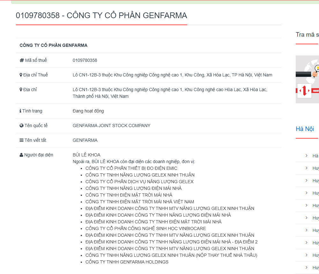Viewport: 319px width, 274px height.
Task: Click GENFARMA JOINT STOCK COMPANY international name
Action: click(111, 126)
